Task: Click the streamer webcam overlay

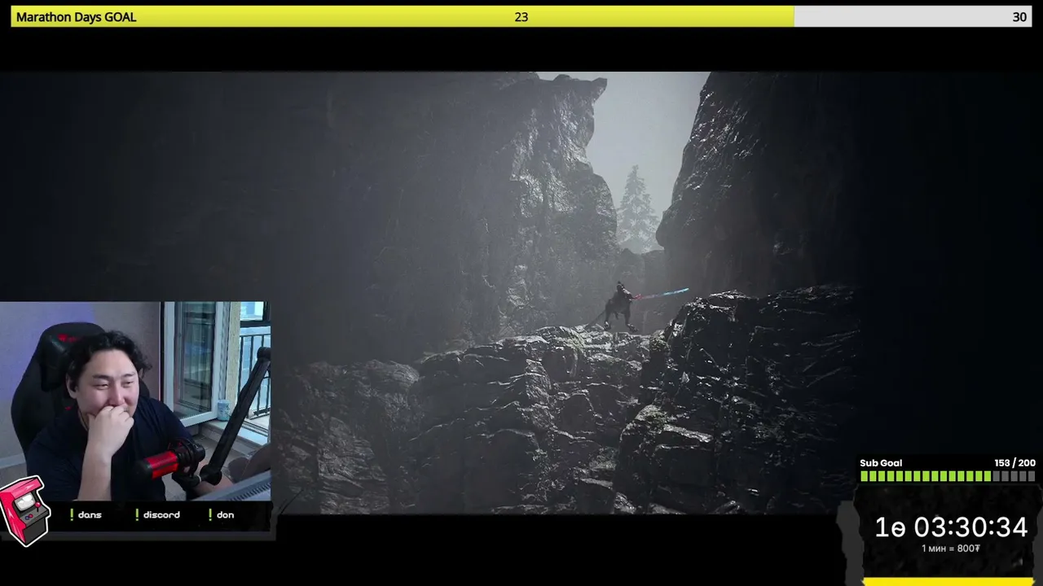Action: (135, 401)
